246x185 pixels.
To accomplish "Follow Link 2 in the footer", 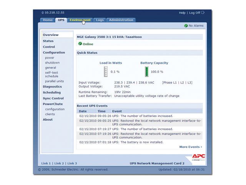I will 59,163.
